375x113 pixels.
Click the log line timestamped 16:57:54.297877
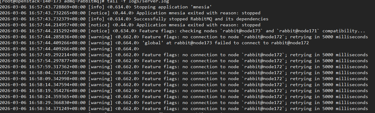point(184,61)
